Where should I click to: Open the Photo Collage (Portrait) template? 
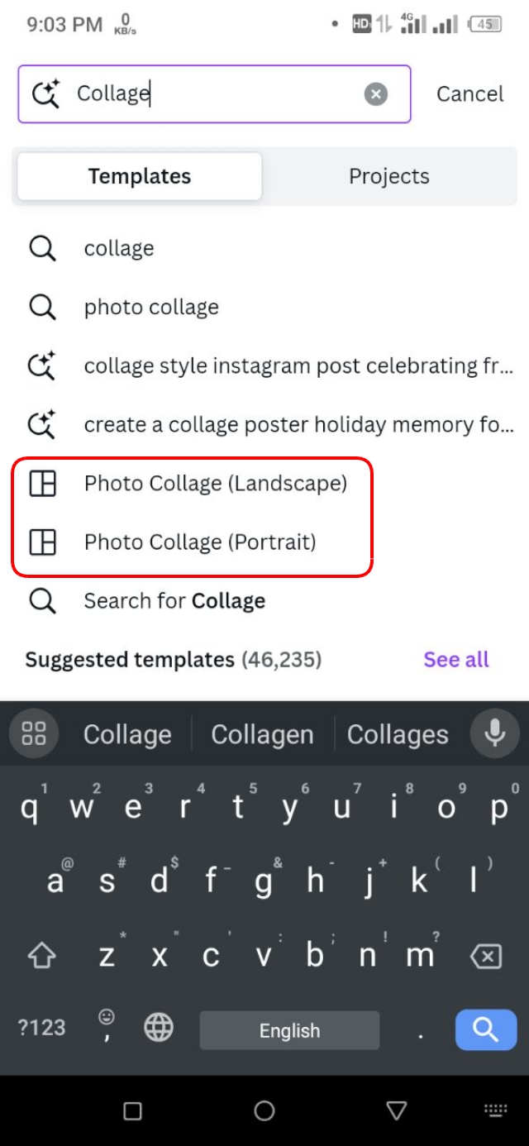pyautogui.click(x=198, y=542)
